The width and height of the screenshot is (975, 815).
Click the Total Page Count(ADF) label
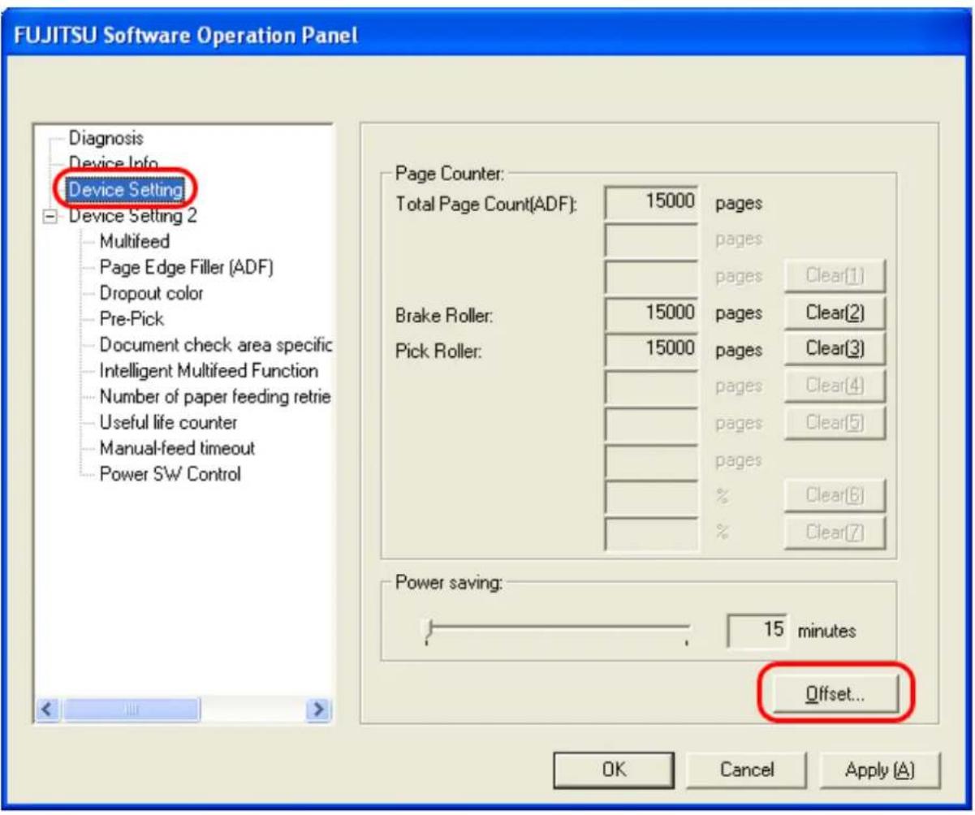(485, 205)
